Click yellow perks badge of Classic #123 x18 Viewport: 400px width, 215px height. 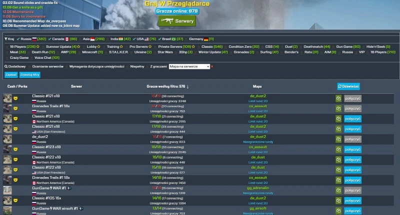15,149
